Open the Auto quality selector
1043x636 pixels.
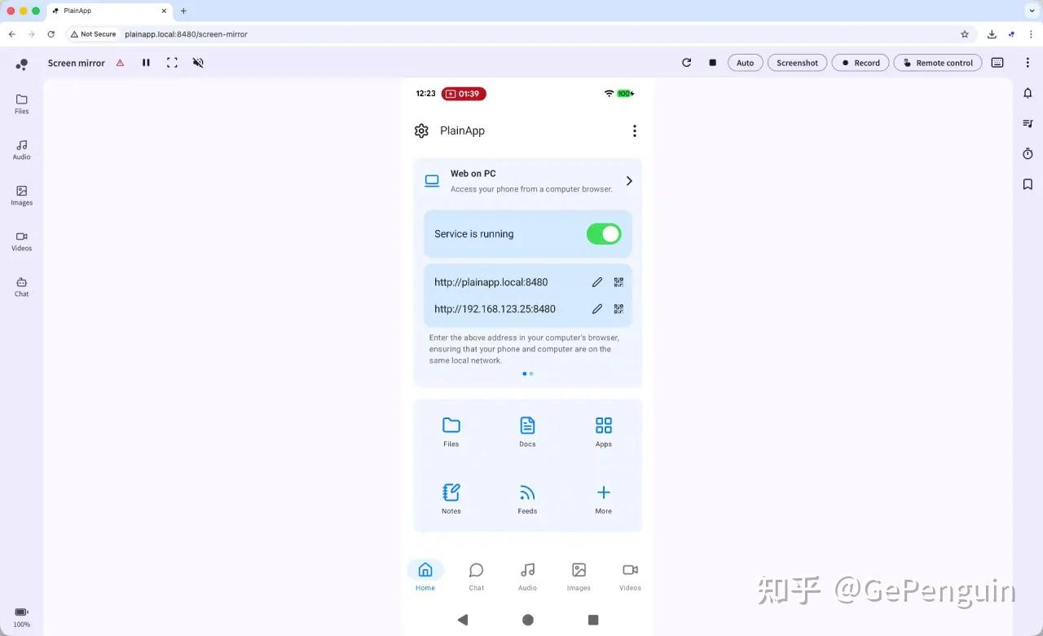(x=746, y=63)
